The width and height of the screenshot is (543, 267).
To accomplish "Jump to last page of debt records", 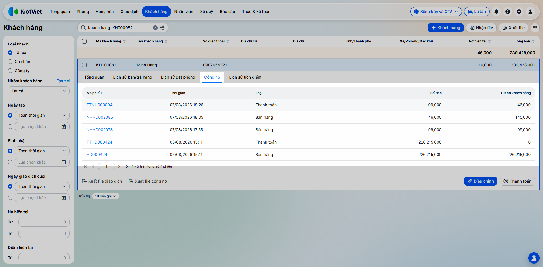I will [127, 166].
